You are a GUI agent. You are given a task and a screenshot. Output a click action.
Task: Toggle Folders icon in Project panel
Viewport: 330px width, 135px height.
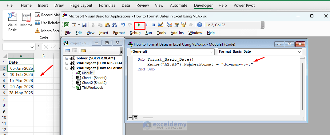click(x=83, y=51)
